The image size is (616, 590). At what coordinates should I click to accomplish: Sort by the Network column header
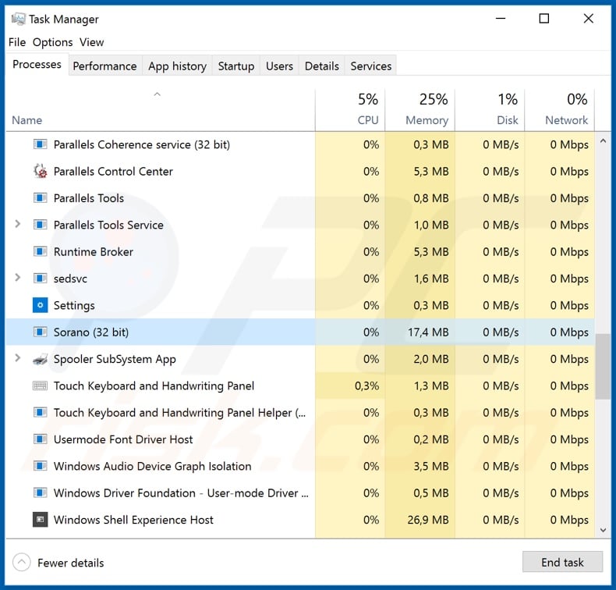pyautogui.click(x=560, y=110)
